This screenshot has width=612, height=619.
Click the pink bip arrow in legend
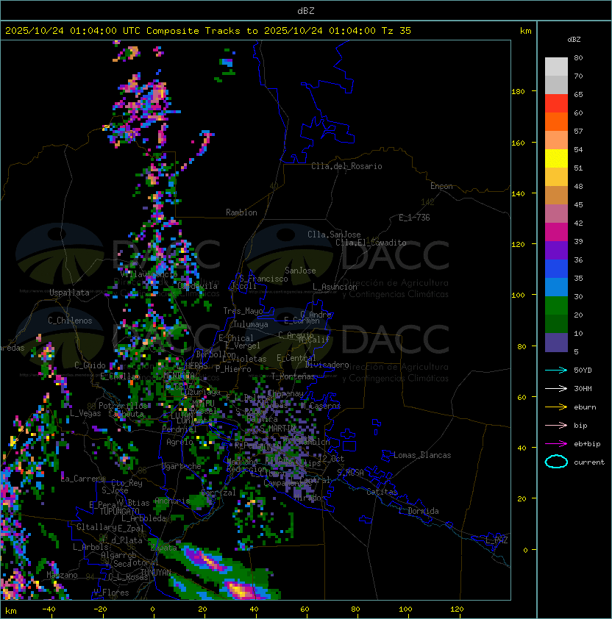pyautogui.click(x=556, y=425)
